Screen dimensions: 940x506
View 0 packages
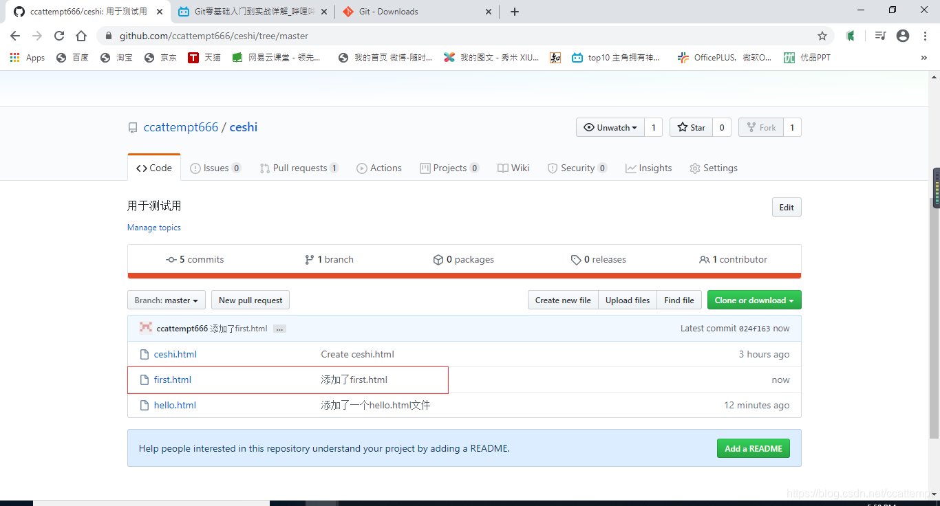[x=464, y=259]
